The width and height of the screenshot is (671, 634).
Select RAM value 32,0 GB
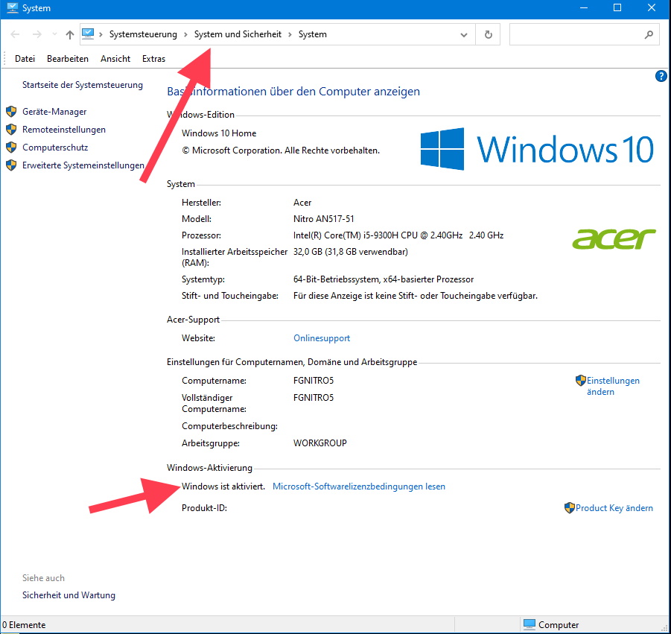tap(308, 252)
